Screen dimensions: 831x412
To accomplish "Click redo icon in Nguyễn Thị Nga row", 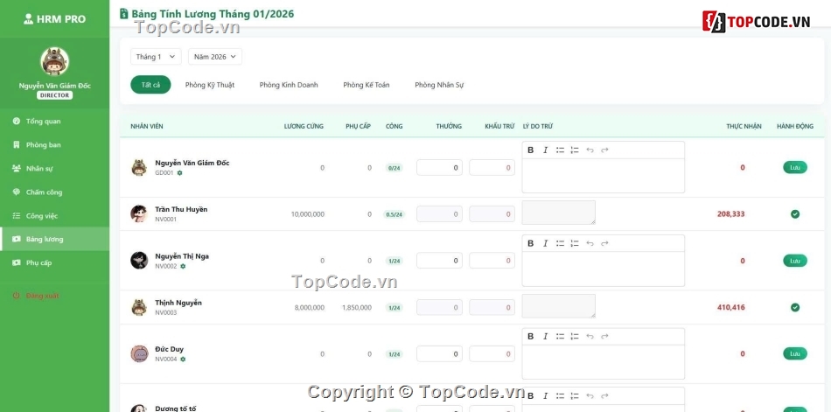I will click(x=604, y=243).
